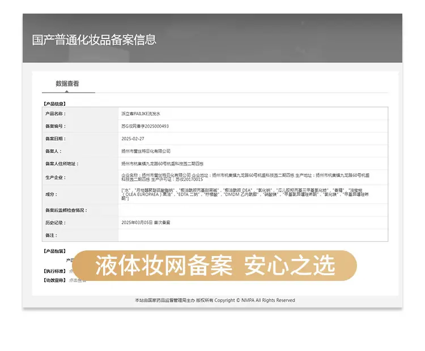
Task: Select the 备案人 row label
Action: 53,151
